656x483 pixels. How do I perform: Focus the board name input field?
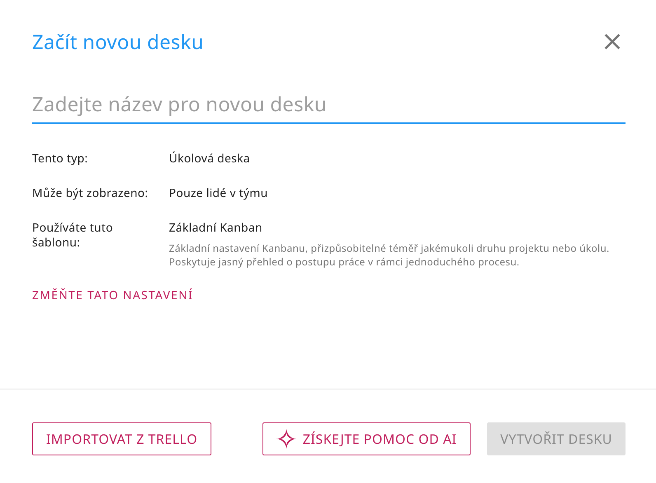[328, 105]
